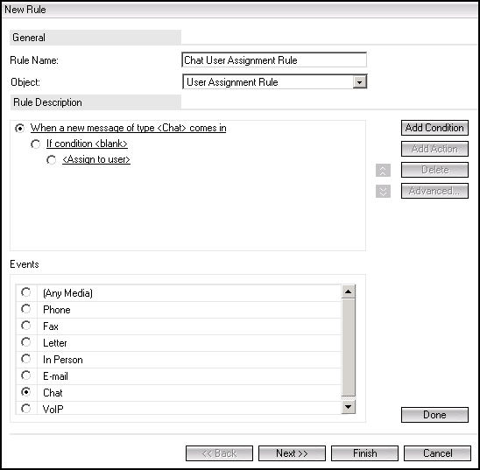The height and width of the screenshot is (470, 480).
Task: Click into the Rule Name text field
Action: pyautogui.click(x=274, y=60)
